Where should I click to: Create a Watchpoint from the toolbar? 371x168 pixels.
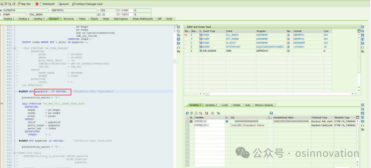coord(47,4)
